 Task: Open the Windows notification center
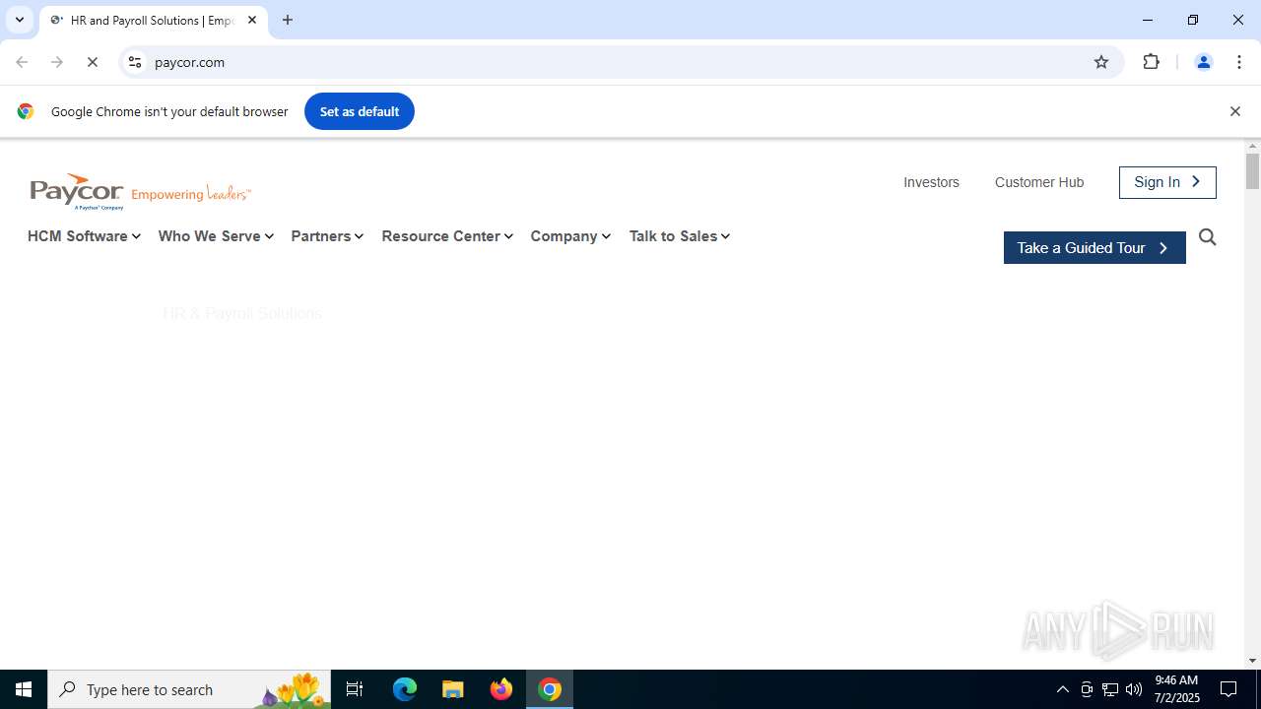coord(1228,689)
